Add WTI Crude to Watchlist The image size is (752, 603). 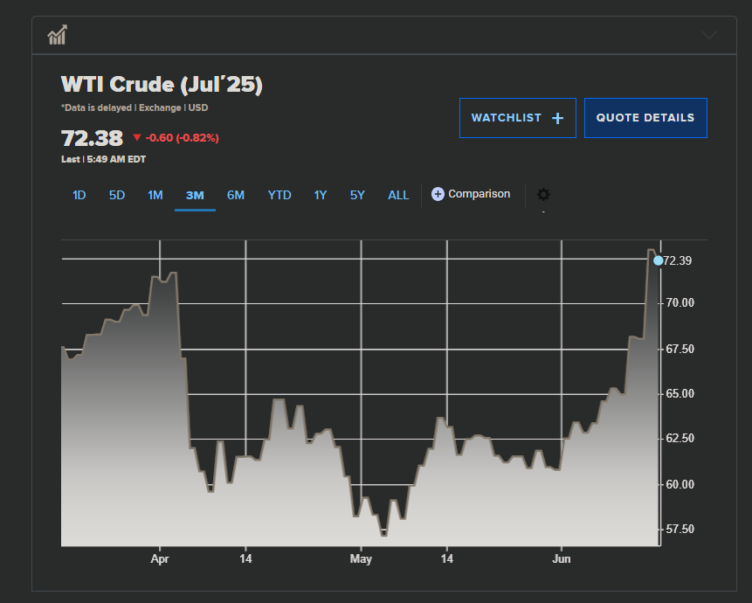tap(517, 118)
